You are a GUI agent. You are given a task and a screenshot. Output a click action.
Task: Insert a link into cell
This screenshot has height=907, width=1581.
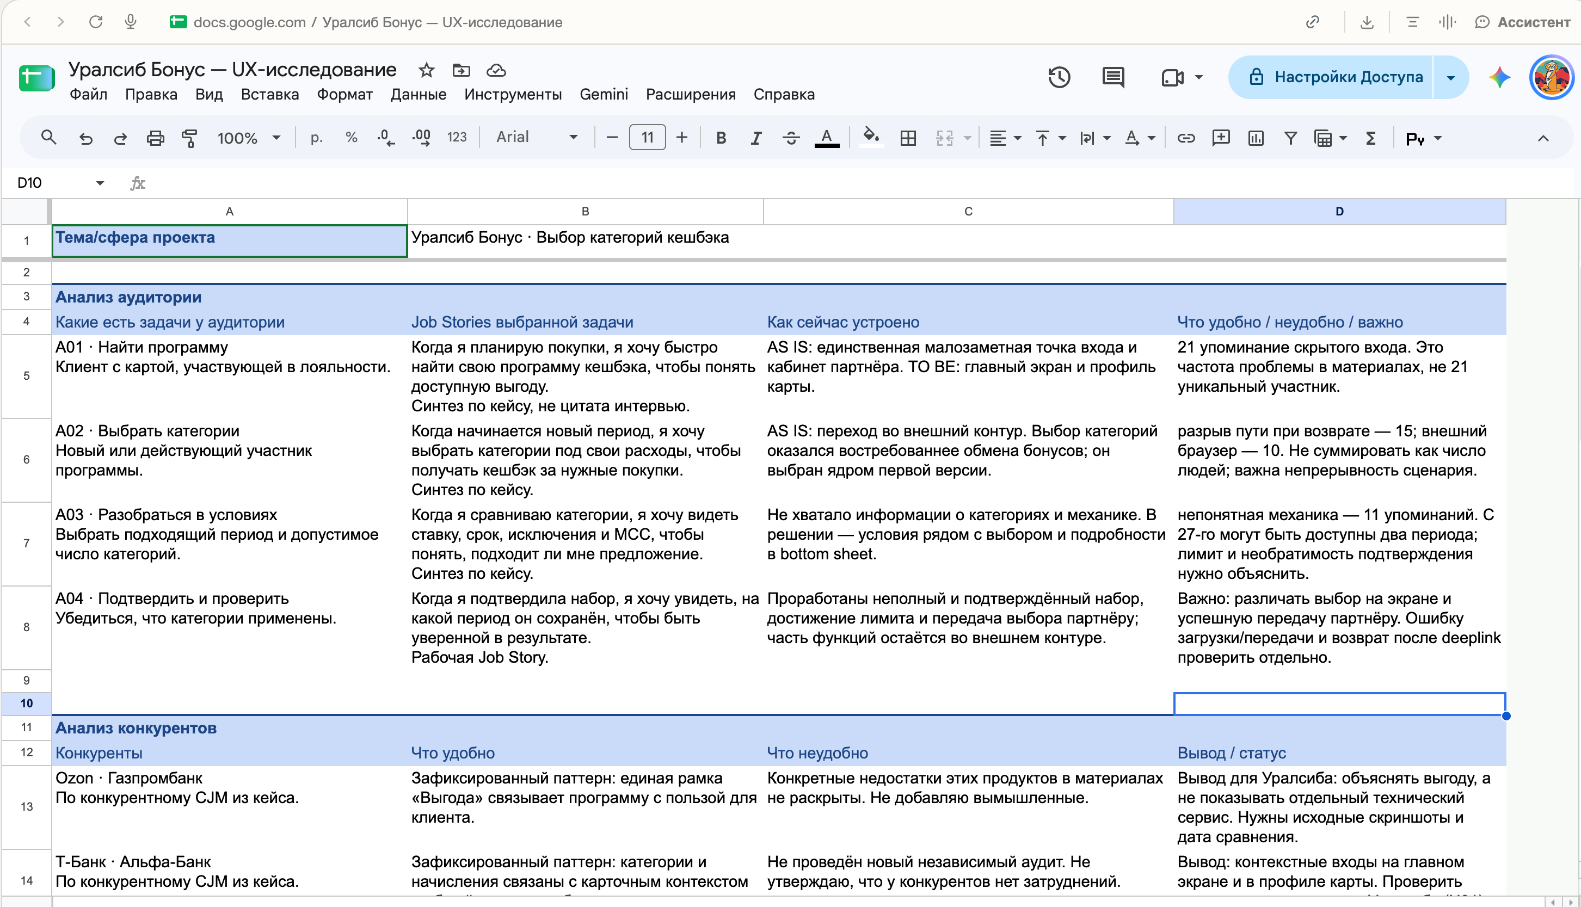(1186, 138)
